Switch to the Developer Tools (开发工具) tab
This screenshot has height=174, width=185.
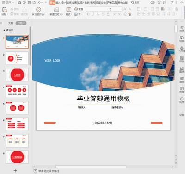(112, 3)
